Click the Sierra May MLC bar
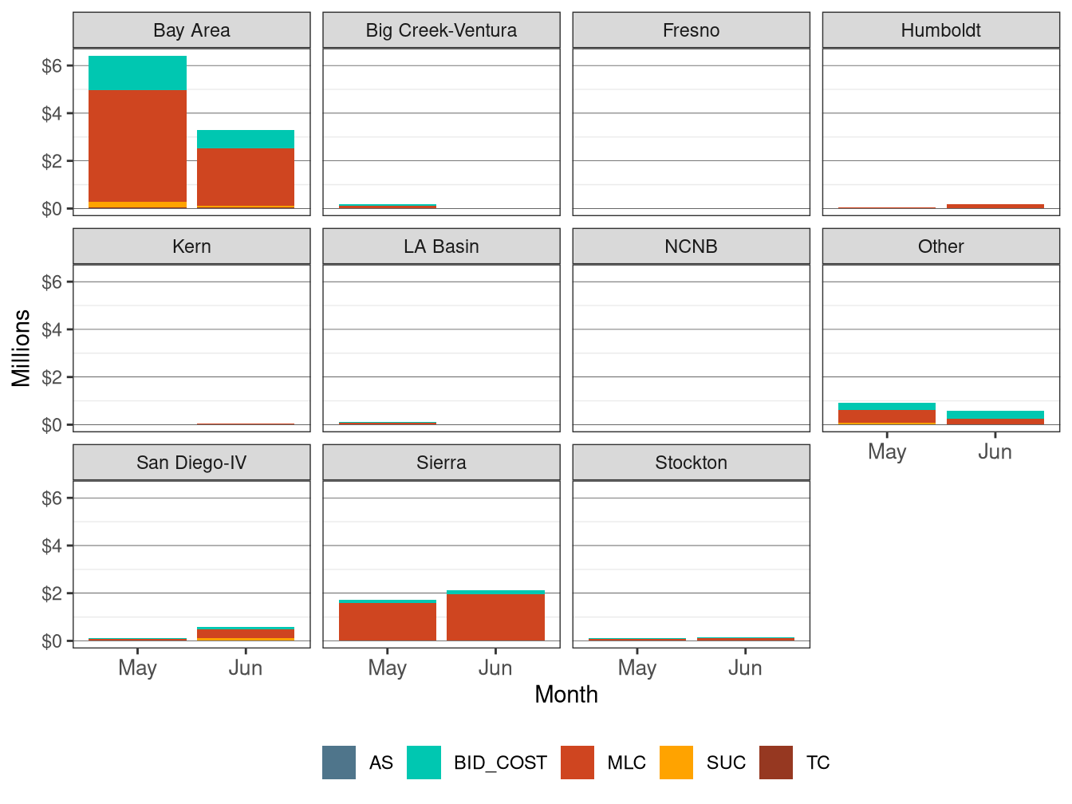This screenshot has height=804, width=1072. click(x=388, y=621)
